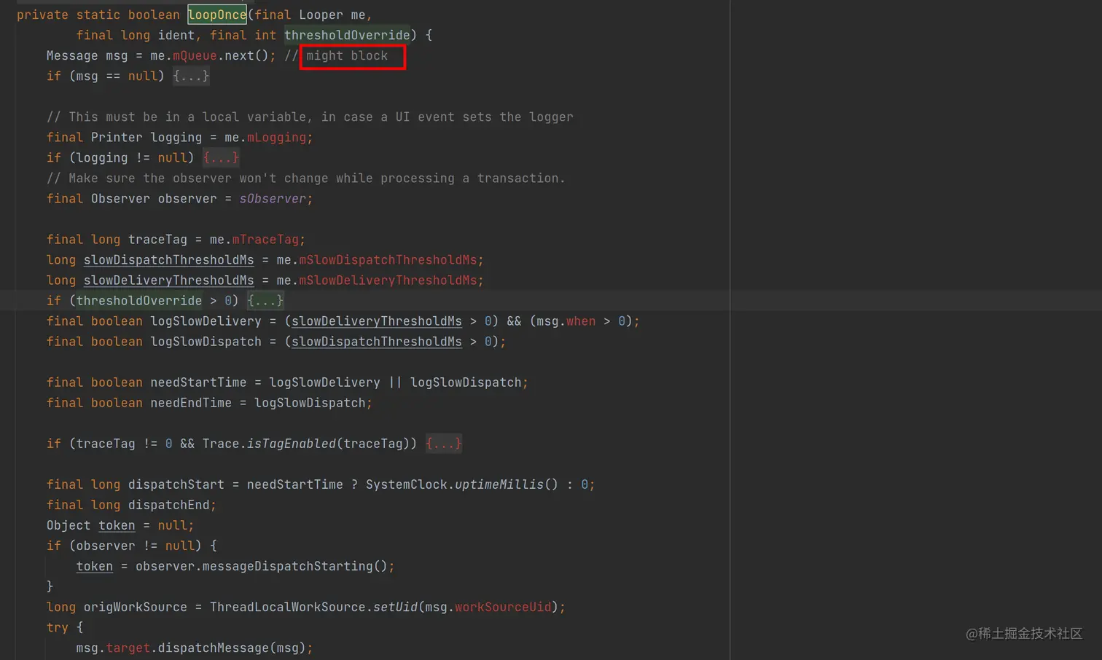Viewport: 1102px width, 660px height.
Task: Click mSlowDeliveryThresholdMs field
Action: click(x=388, y=280)
